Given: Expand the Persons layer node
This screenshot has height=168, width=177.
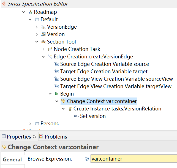Looking at the screenshot, I should tap(30, 124).
